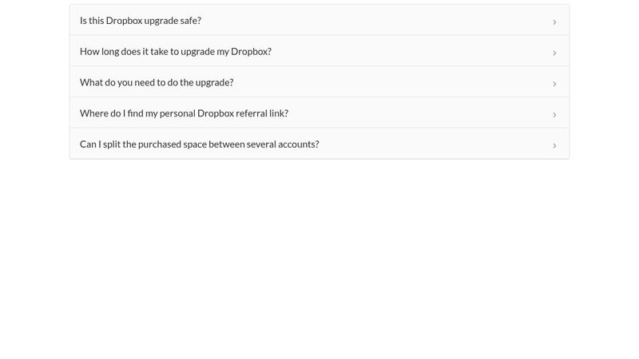Click the chevron beside 'Is this Dropbox upgrade safe?'
Screen dimensions: 639x359
coord(554,22)
